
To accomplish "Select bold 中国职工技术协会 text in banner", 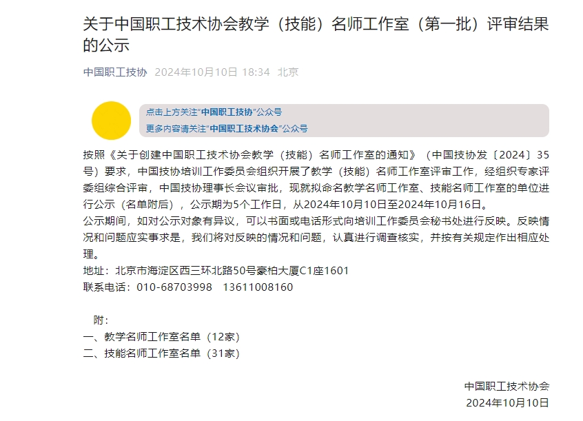I will click(x=244, y=129).
